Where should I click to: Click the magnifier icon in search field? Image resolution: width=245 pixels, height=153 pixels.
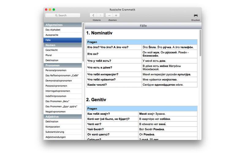pyautogui.click(x=56, y=15)
